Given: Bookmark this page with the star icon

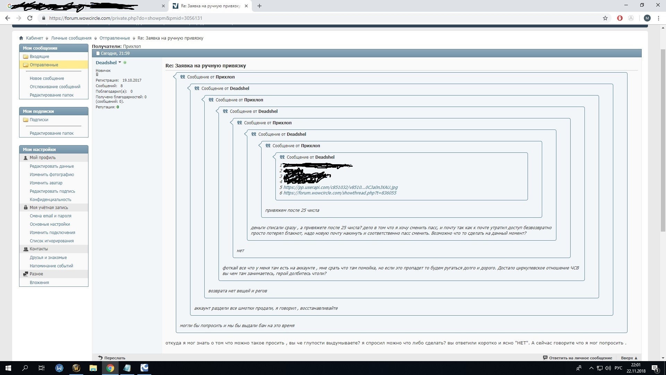Looking at the screenshot, I should [605, 18].
